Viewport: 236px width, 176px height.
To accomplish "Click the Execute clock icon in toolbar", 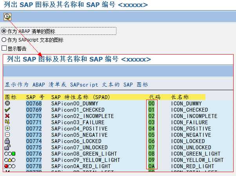I will (x=7, y=17).
